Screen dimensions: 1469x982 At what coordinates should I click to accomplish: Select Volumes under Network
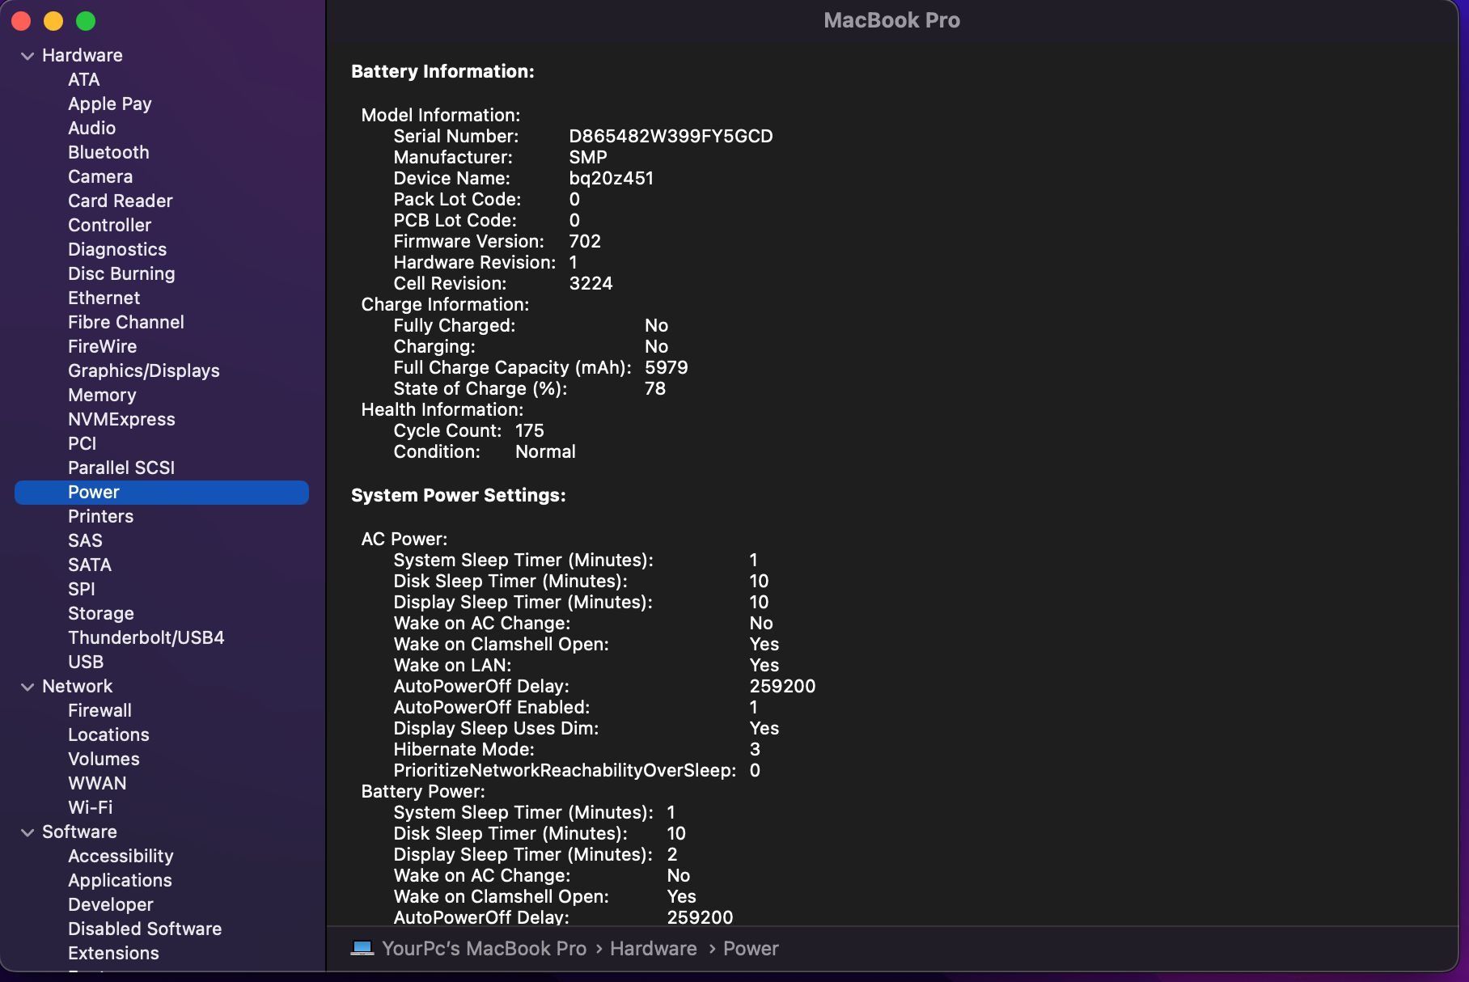click(x=104, y=759)
